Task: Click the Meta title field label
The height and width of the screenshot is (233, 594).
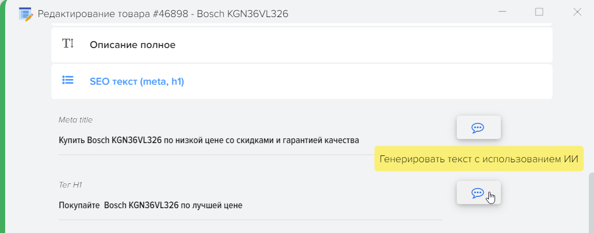Action: (x=76, y=120)
